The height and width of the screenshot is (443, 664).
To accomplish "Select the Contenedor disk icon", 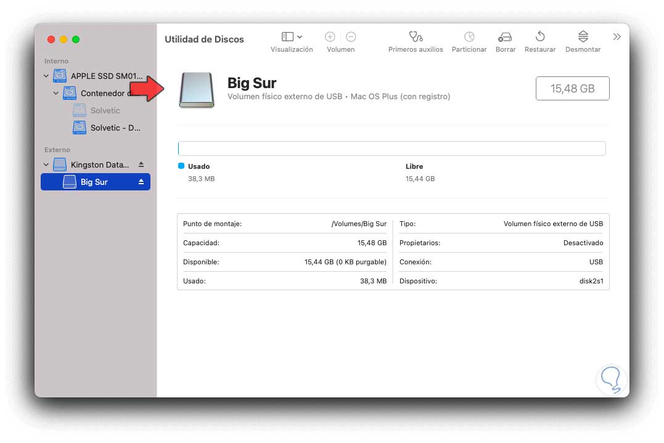I will coord(70,93).
